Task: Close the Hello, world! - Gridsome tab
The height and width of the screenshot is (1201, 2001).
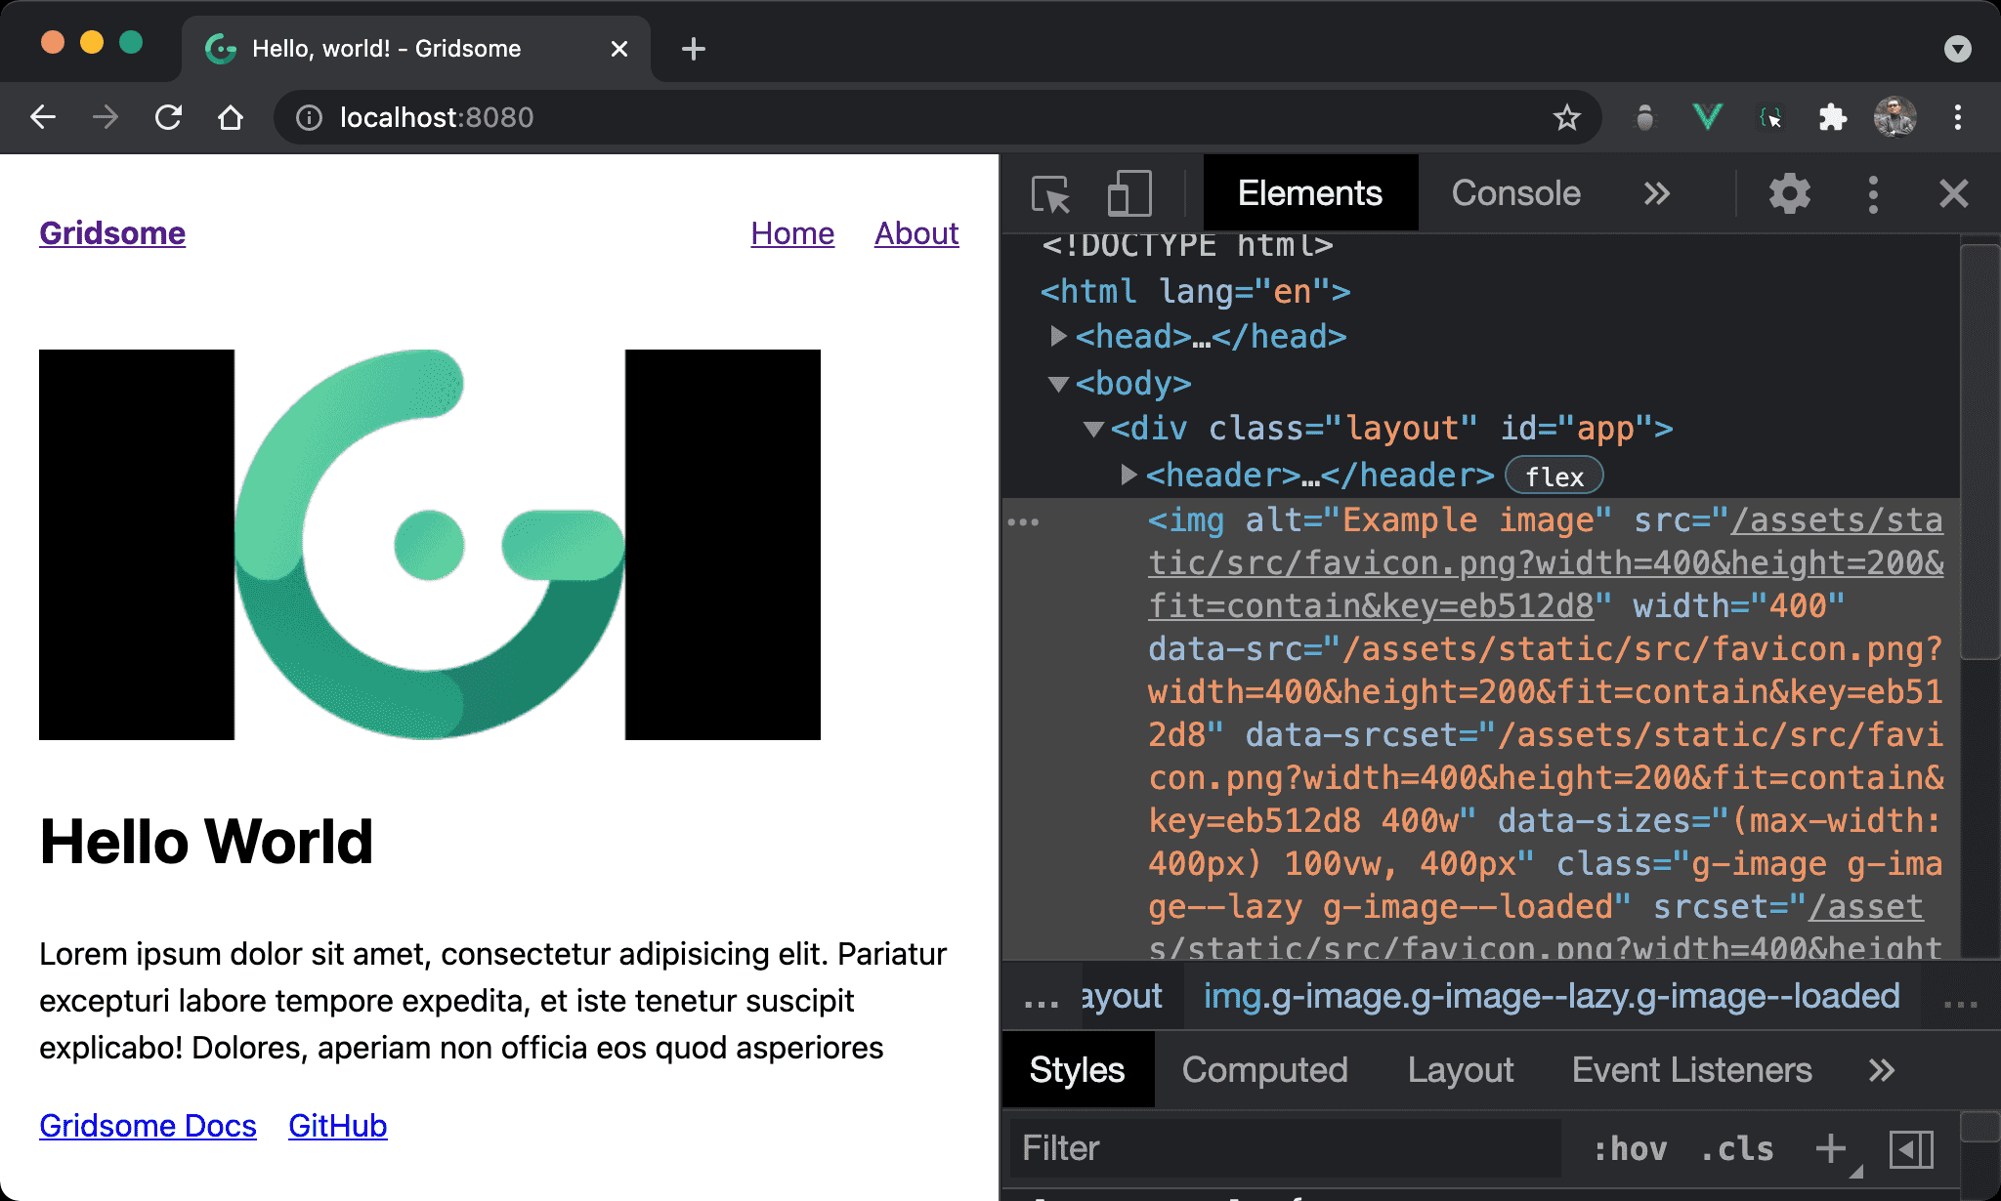Action: [619, 49]
